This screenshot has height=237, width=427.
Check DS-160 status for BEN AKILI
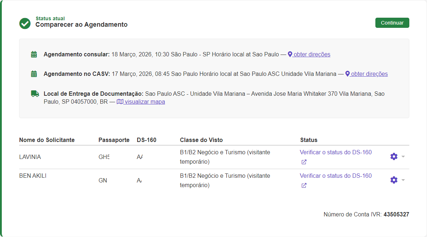point(335,176)
